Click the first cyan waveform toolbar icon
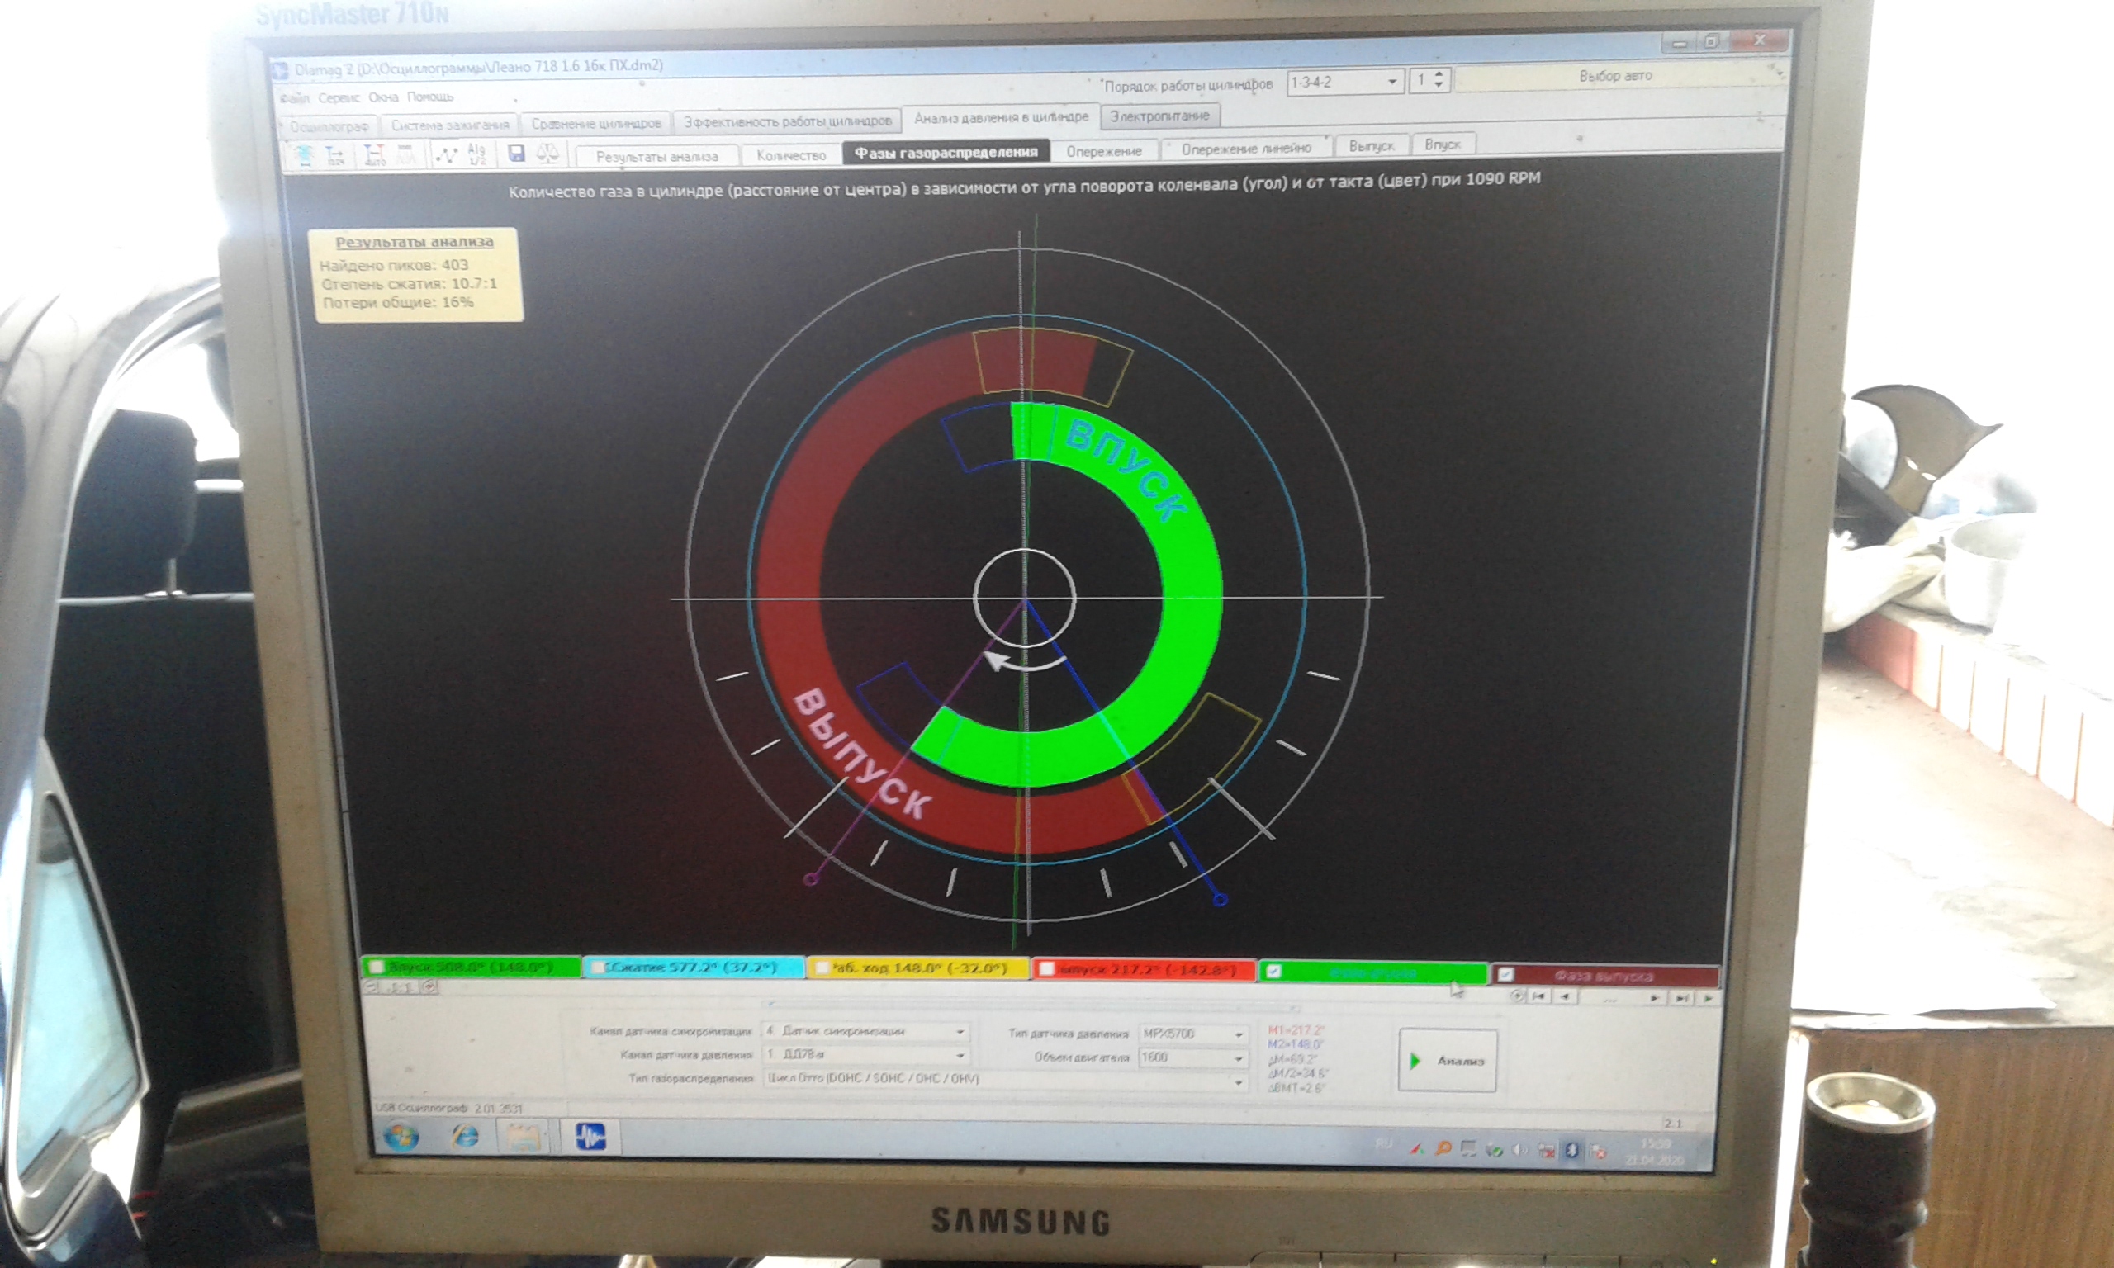This screenshot has width=2114, height=1268. click(x=304, y=156)
